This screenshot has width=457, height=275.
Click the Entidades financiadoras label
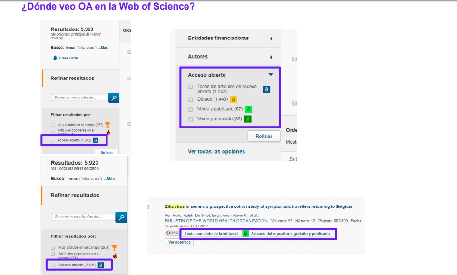point(218,38)
